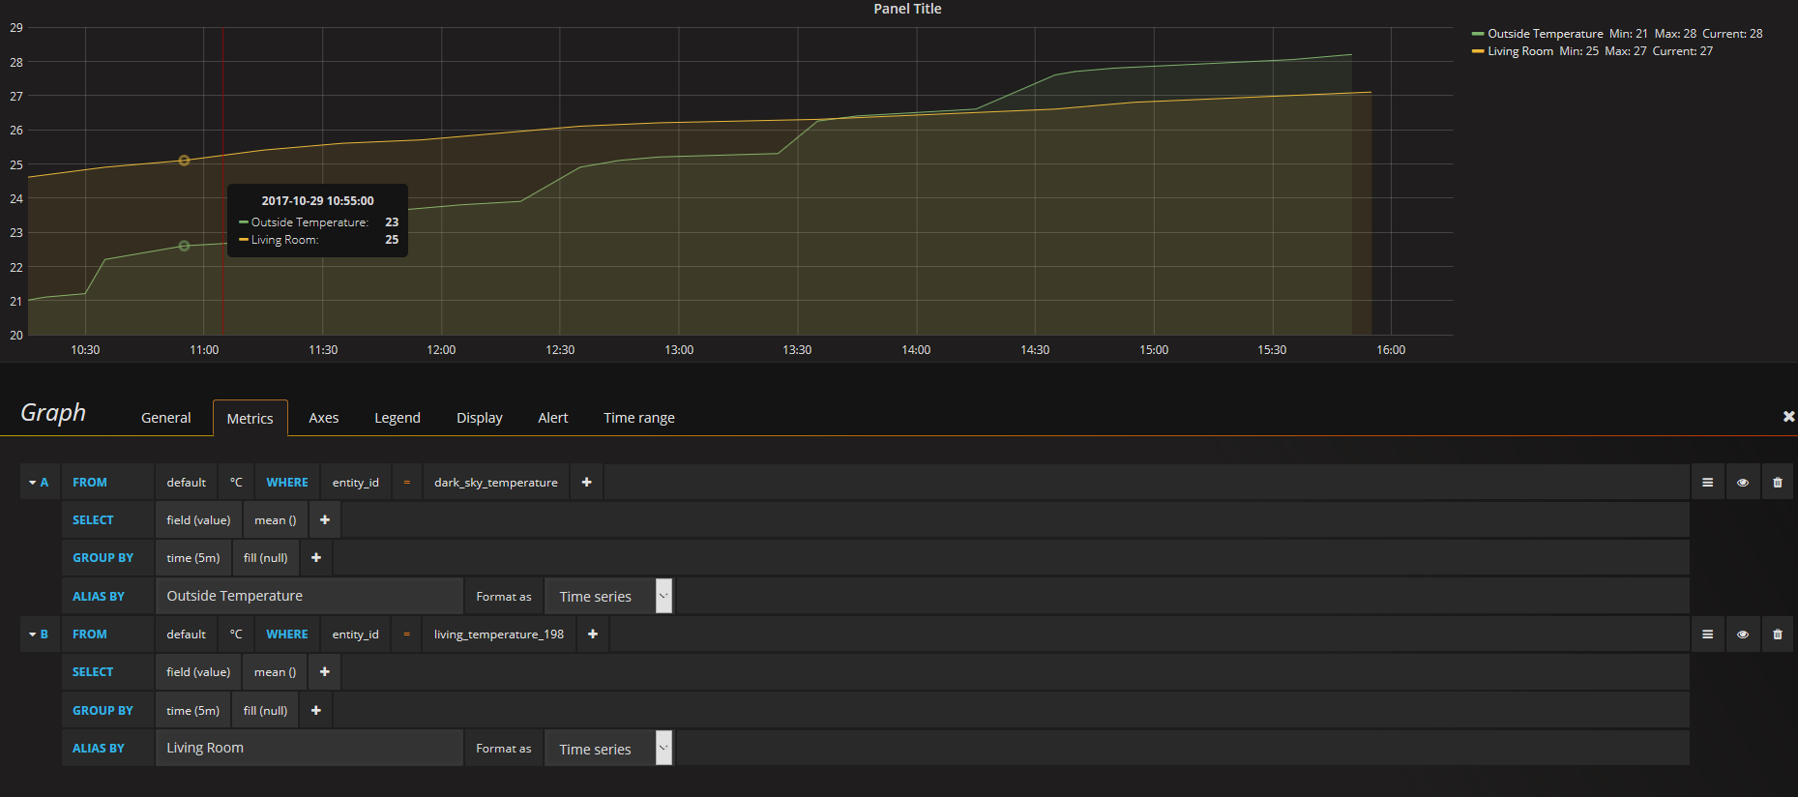
Task: Click the 25 degree Living Room data point
Action: pyautogui.click(x=184, y=161)
